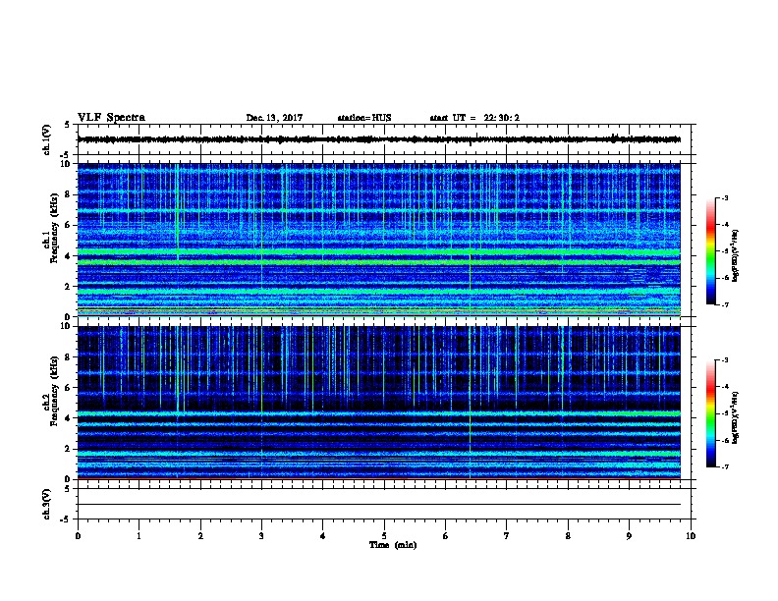Click the "VLF Spectra" plot title
The width and height of the screenshot is (778, 601).
click(111, 118)
